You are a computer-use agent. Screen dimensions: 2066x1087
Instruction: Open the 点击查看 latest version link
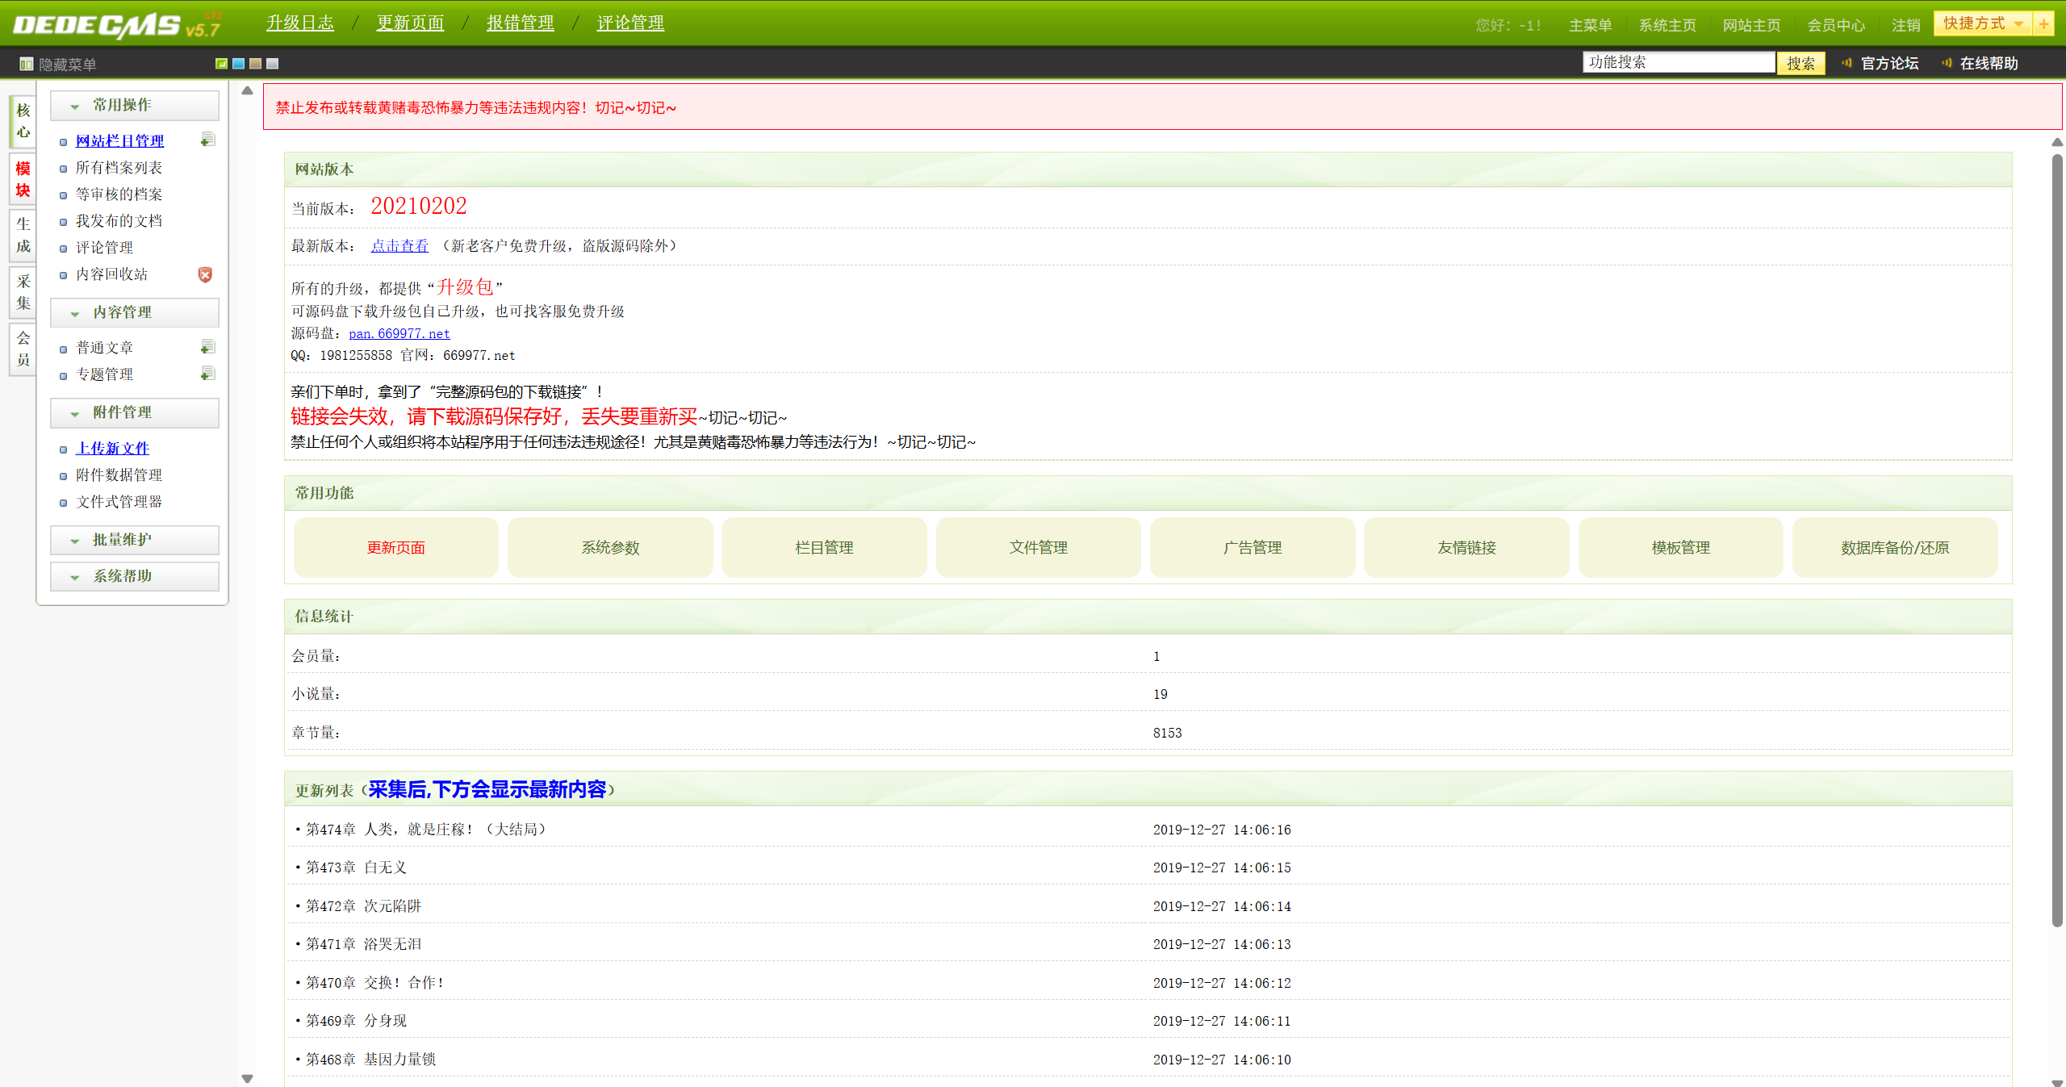(399, 246)
